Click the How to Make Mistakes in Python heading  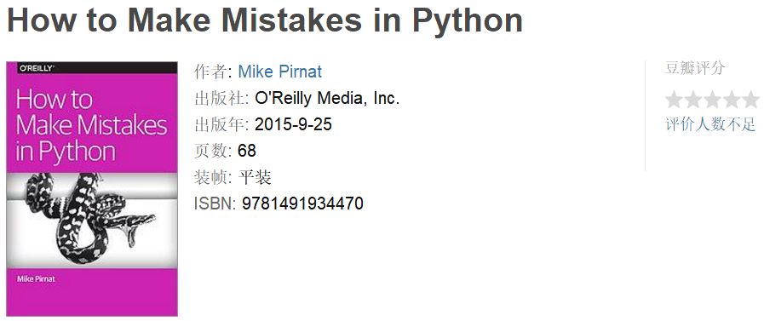[x=265, y=20]
